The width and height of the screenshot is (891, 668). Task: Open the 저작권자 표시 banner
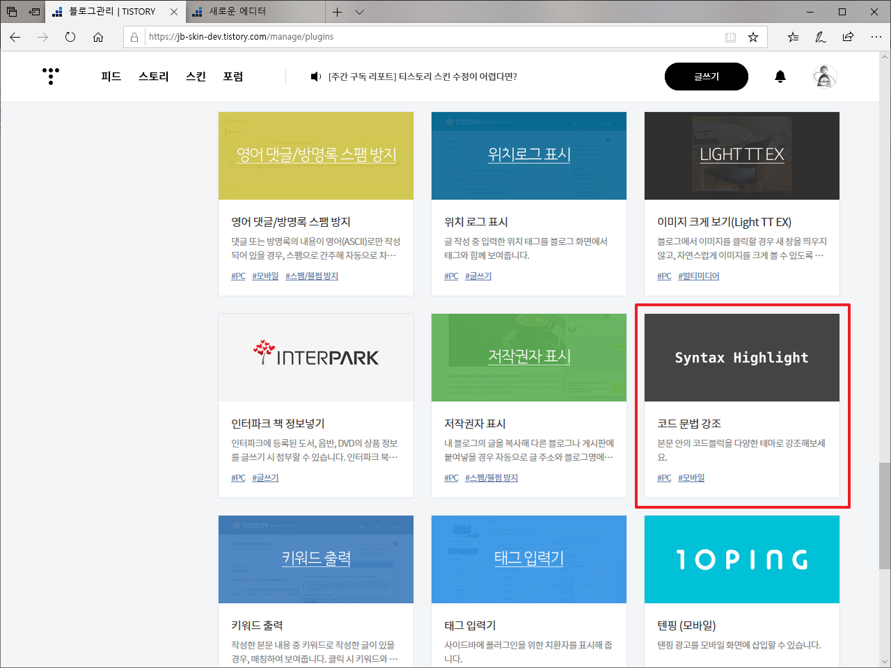(x=529, y=358)
